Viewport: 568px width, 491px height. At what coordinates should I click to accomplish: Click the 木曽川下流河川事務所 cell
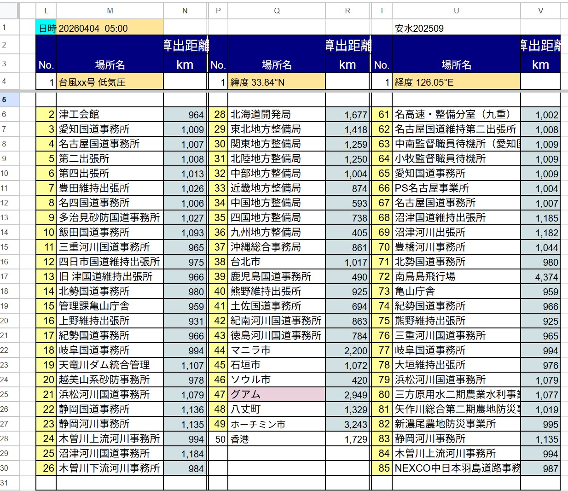click(110, 468)
